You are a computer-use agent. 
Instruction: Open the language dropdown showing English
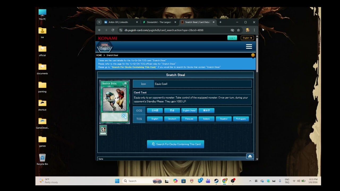click(247, 38)
